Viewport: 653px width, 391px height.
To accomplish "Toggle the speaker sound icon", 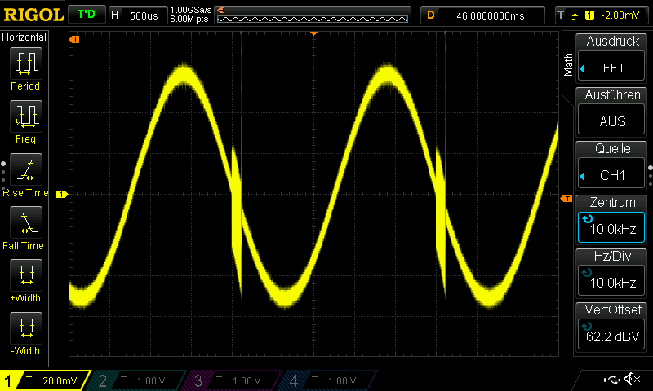I will pyautogui.click(x=632, y=380).
